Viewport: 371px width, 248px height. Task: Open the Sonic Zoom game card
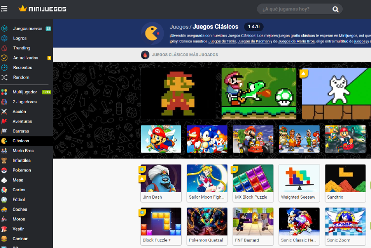click(345, 226)
